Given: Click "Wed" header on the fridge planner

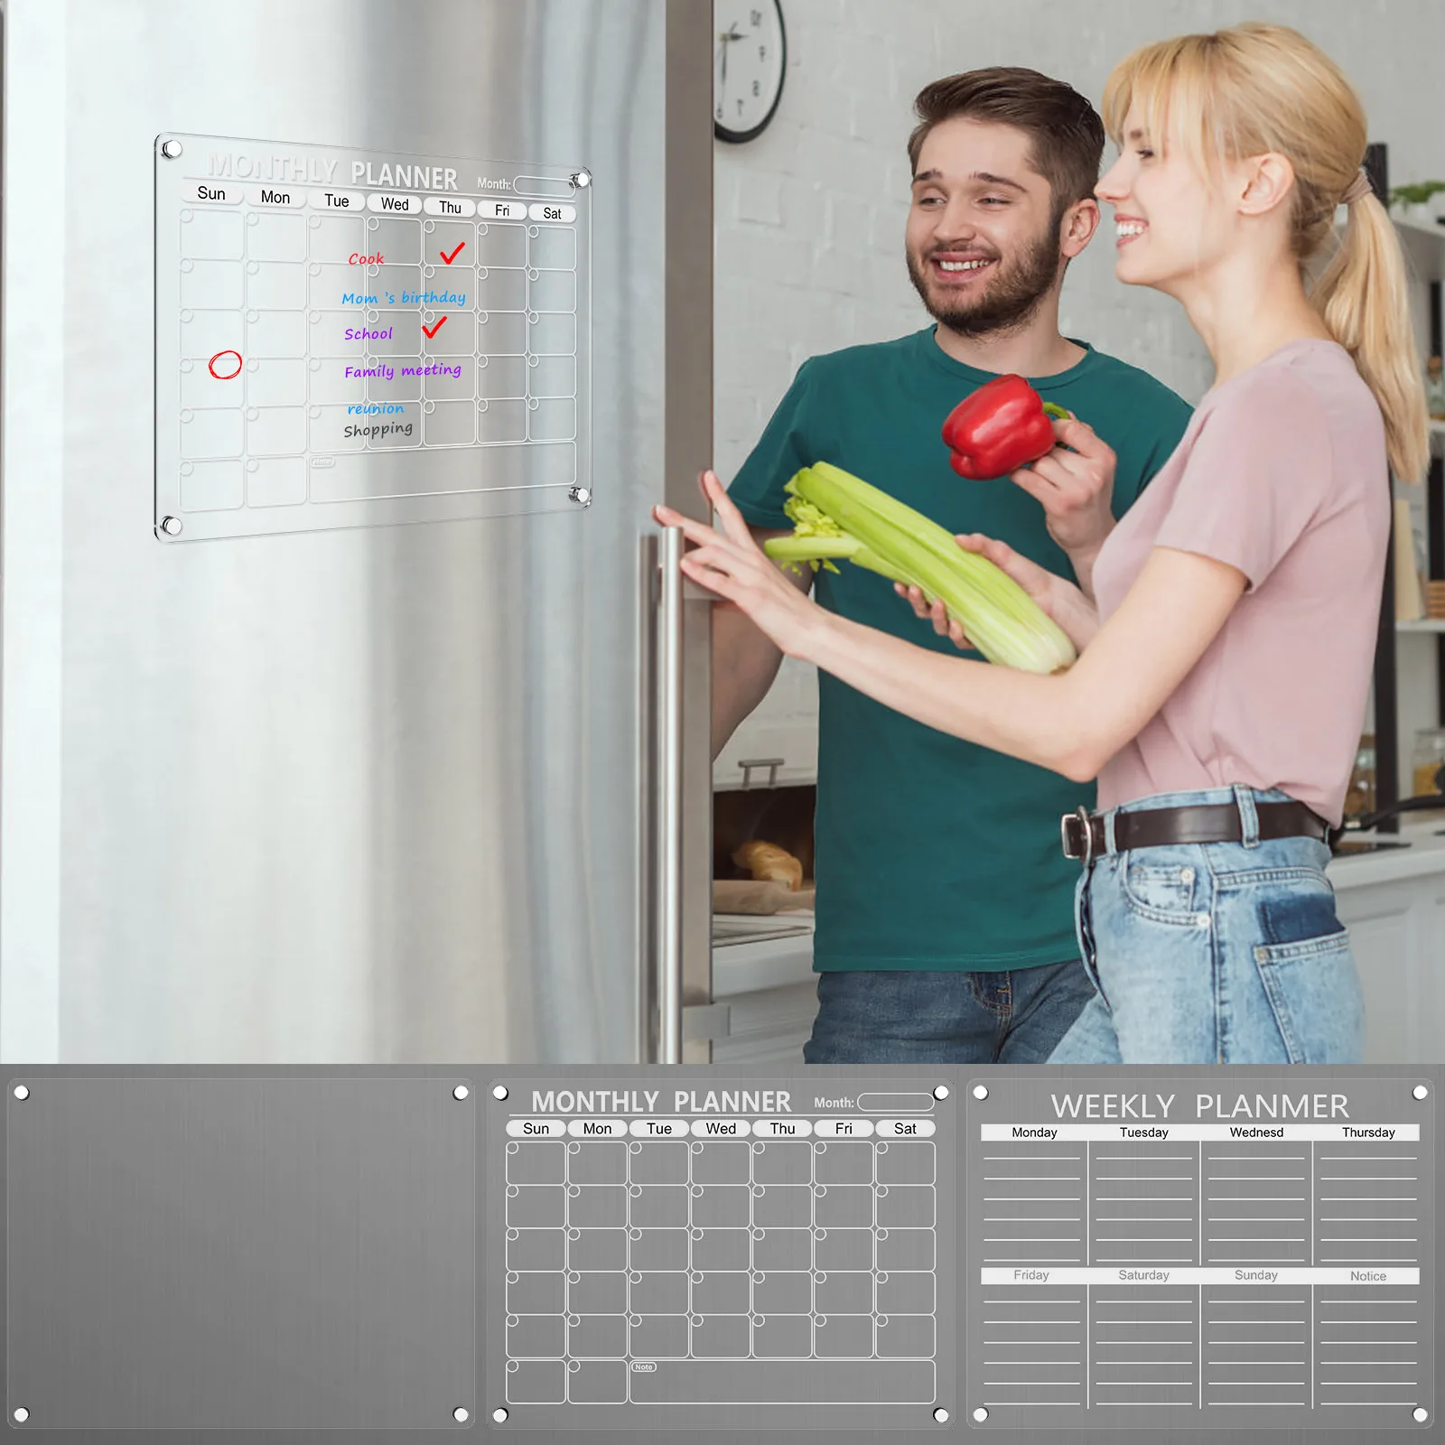Looking at the screenshot, I should click(395, 204).
